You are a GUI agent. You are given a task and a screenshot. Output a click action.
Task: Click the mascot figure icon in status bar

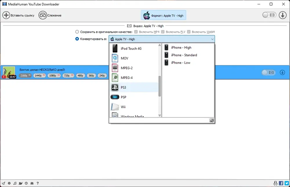pyautogui.click(x=275, y=183)
